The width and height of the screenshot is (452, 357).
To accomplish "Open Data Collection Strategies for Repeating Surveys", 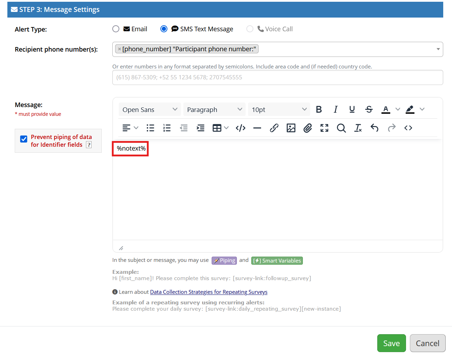I will point(209,292).
